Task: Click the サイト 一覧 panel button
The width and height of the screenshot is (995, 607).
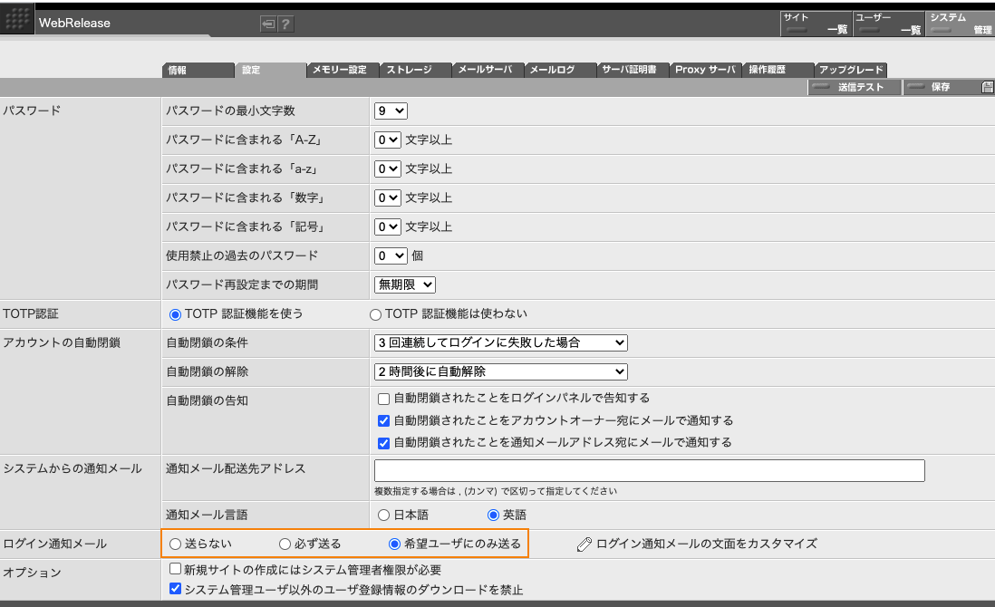Action: click(x=816, y=23)
